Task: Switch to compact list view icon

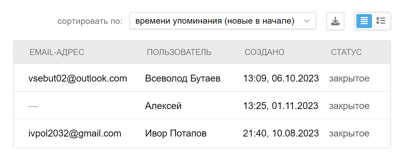Action: (x=364, y=21)
